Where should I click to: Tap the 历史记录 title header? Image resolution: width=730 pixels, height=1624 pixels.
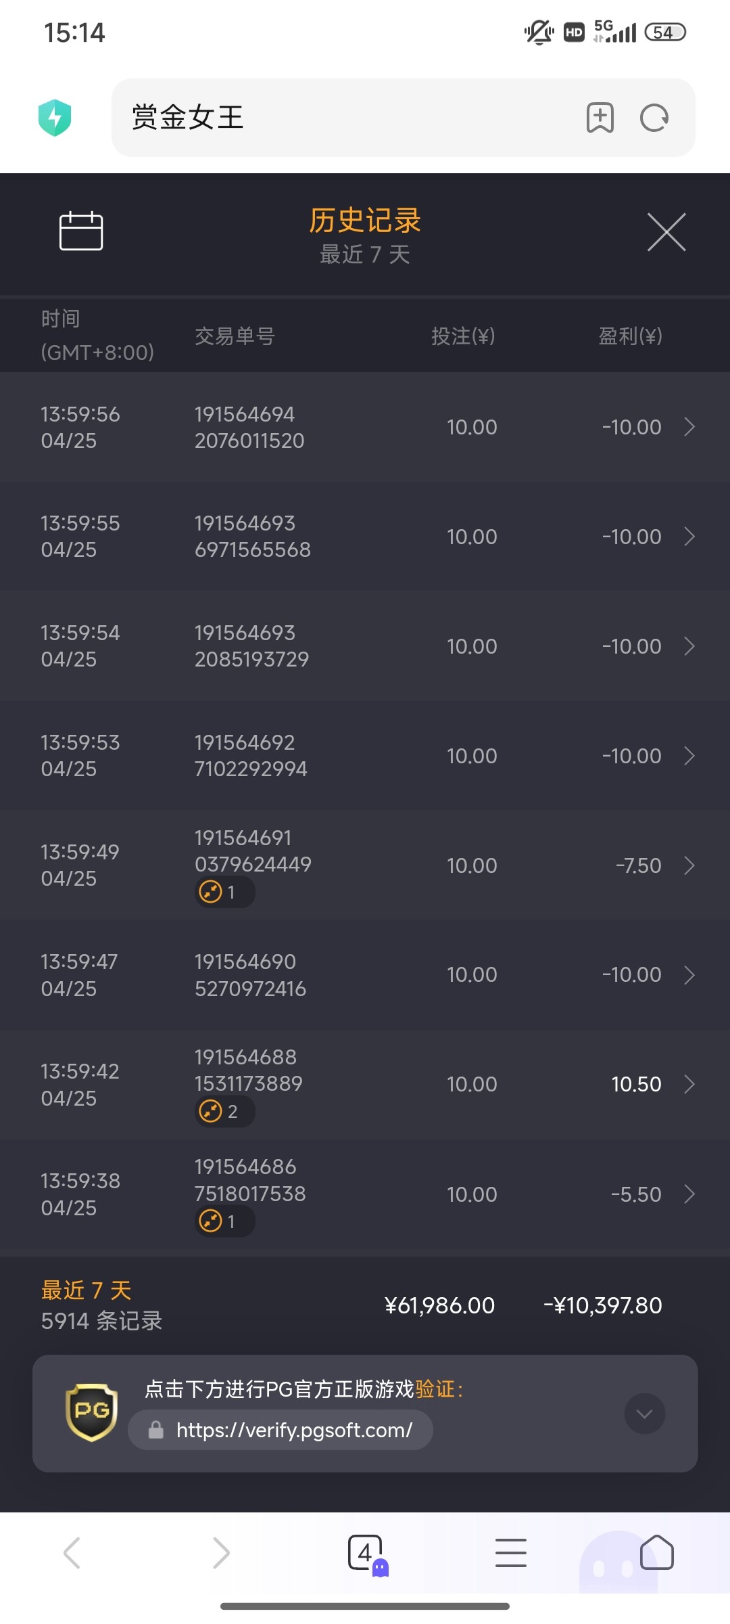tap(365, 221)
